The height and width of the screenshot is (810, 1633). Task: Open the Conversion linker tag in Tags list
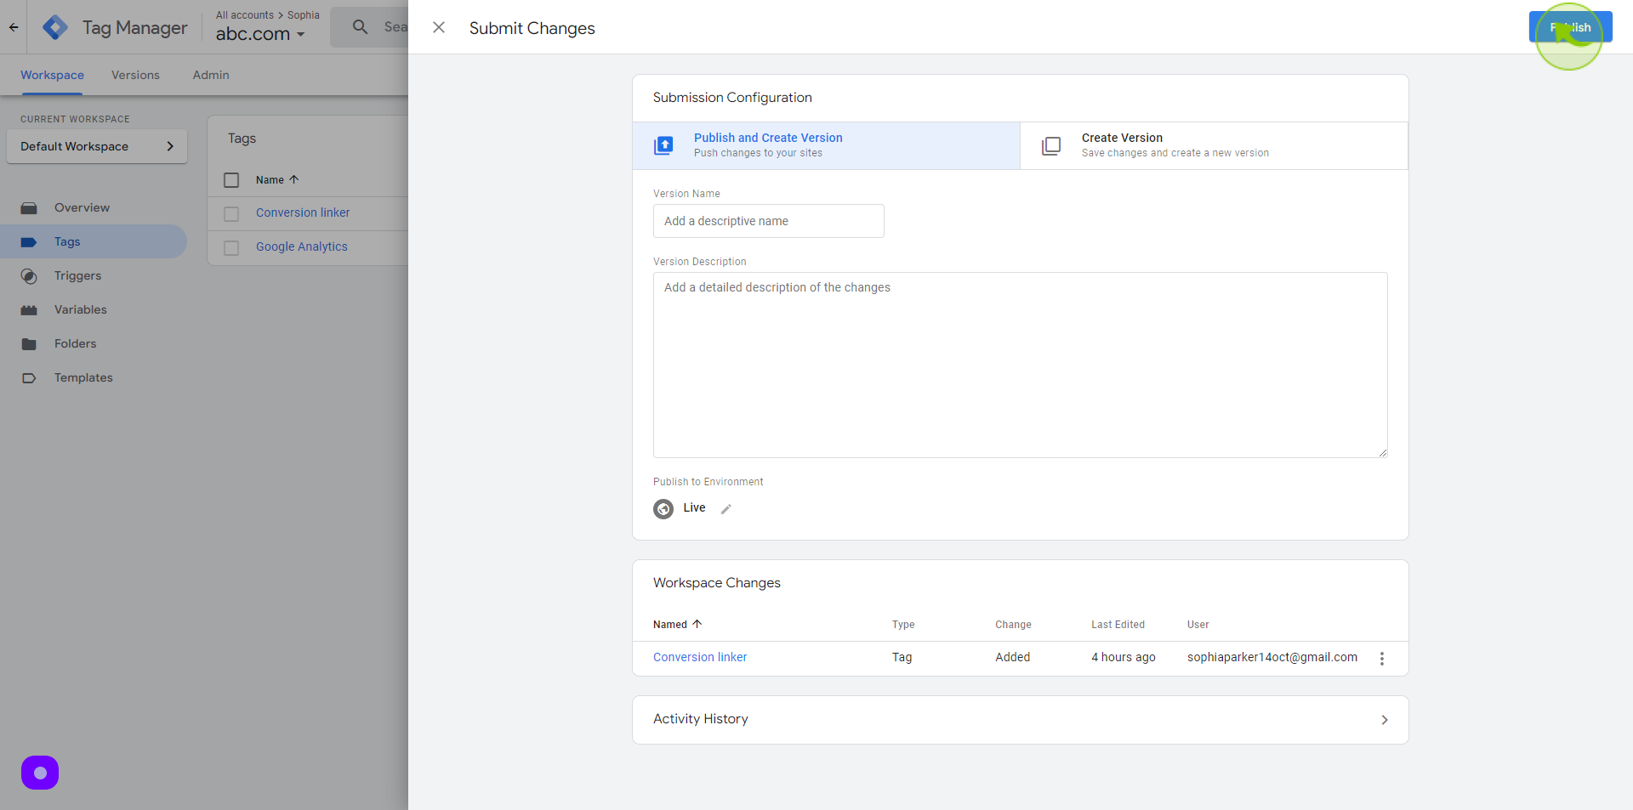(303, 212)
